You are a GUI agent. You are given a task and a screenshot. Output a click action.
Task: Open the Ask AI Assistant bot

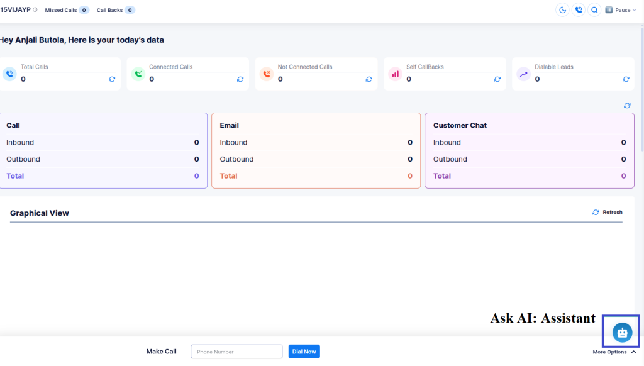pos(622,332)
